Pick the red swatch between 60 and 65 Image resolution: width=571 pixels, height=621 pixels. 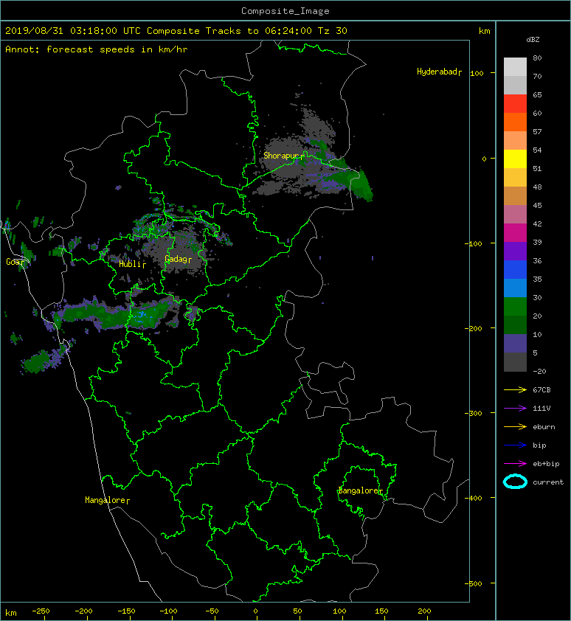click(x=515, y=103)
